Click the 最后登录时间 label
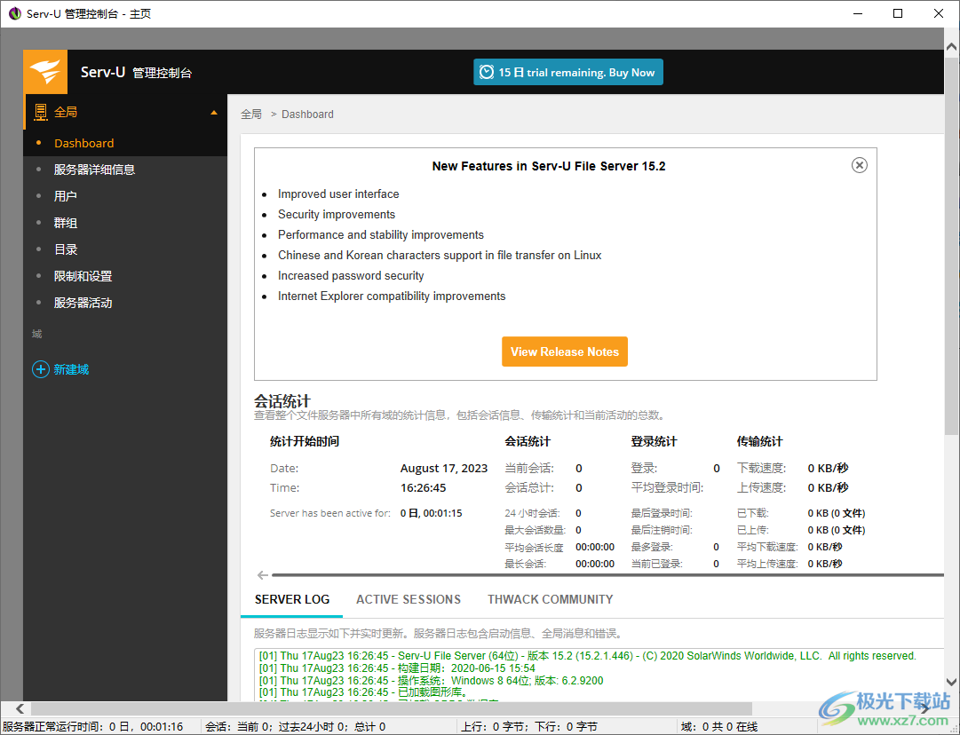Viewport: 960px width, 735px height. (662, 513)
